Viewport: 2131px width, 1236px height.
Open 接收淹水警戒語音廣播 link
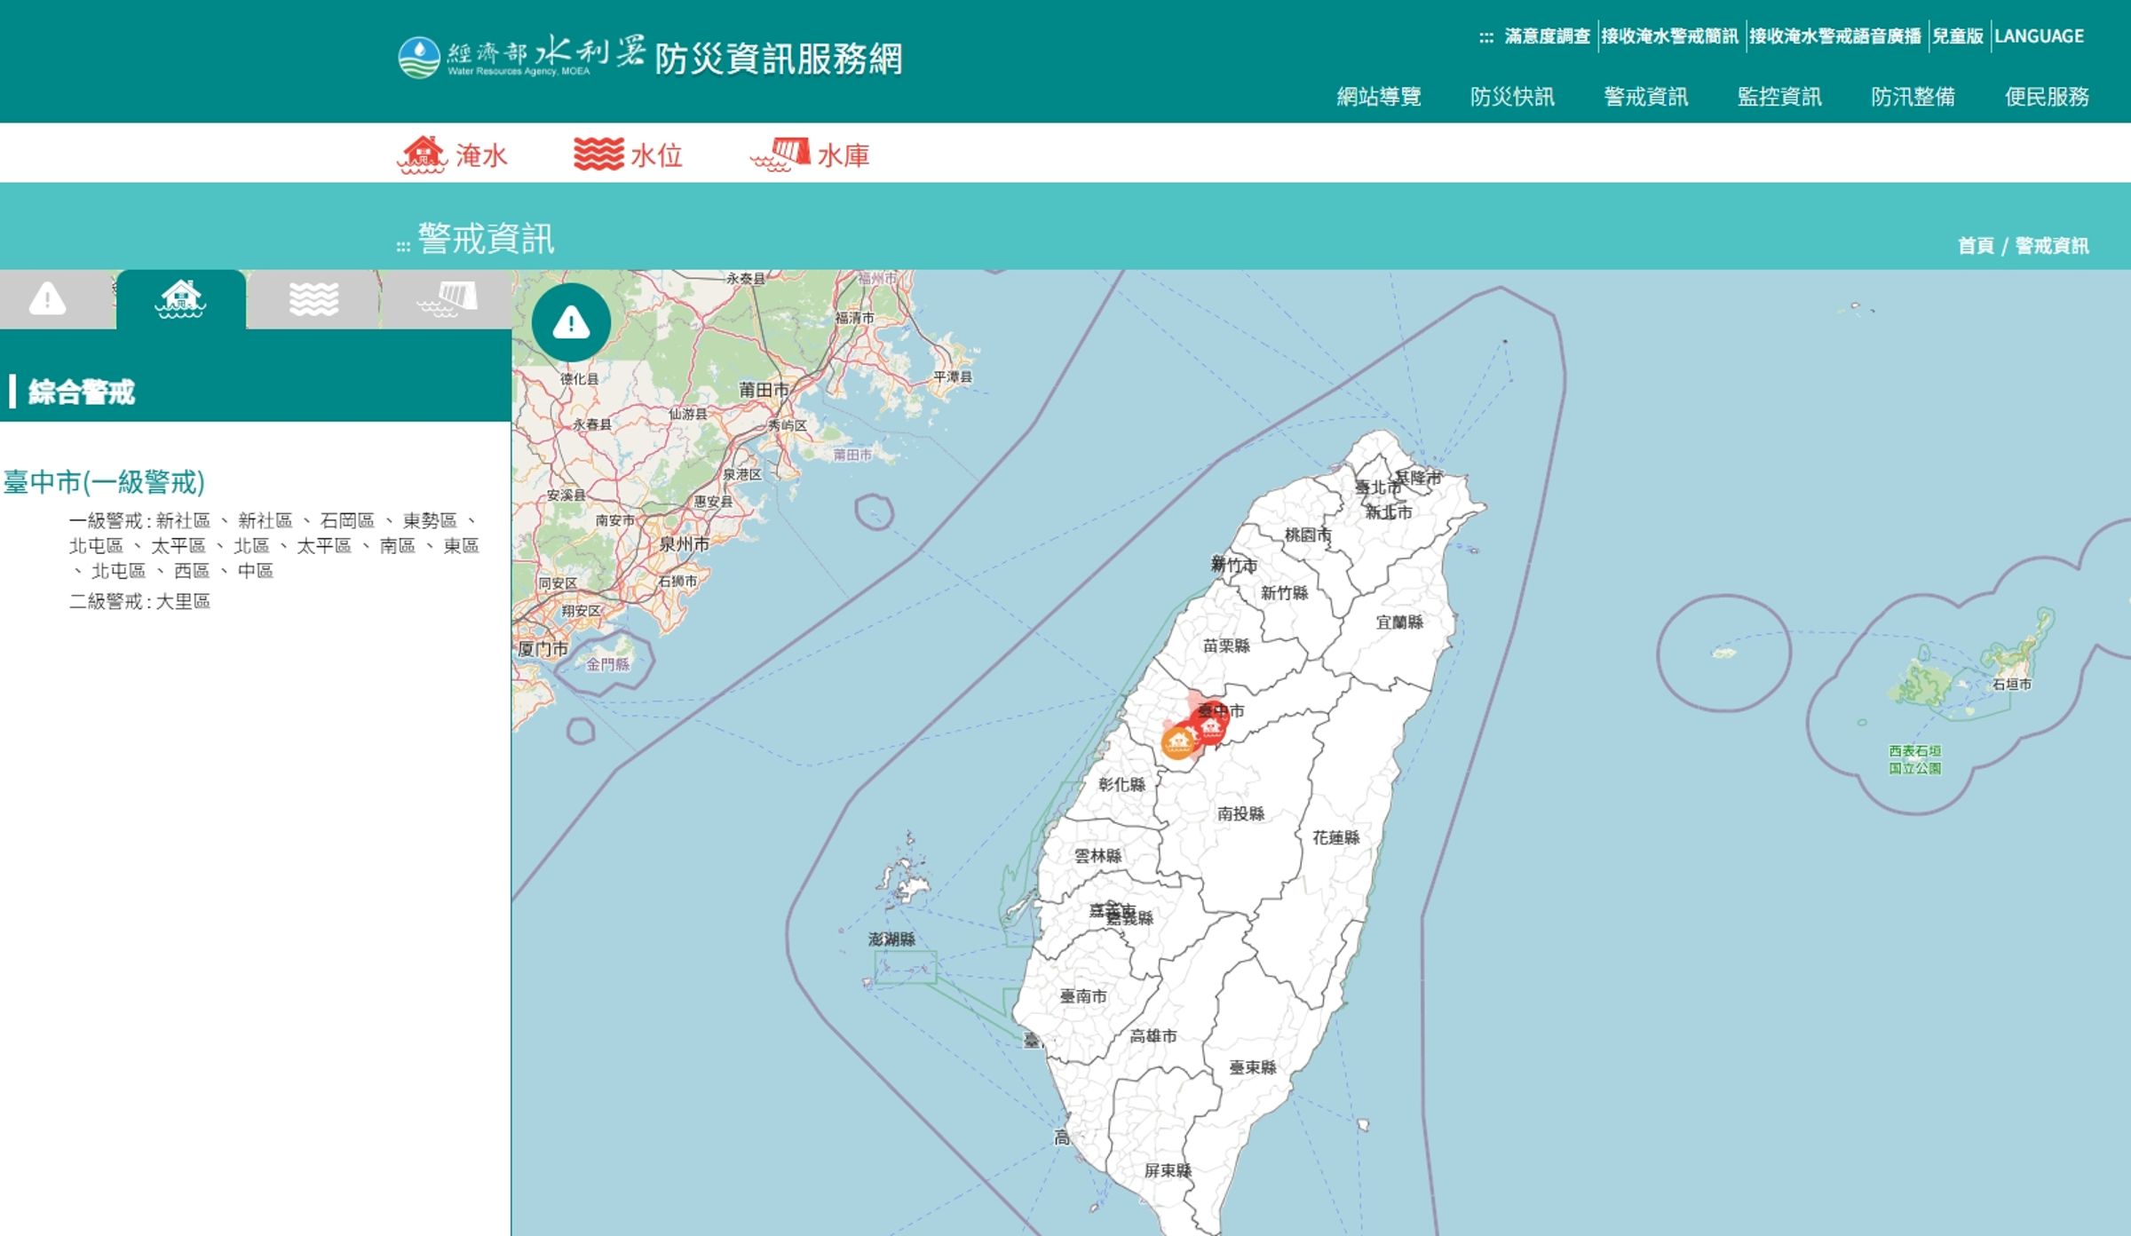[x=1835, y=36]
